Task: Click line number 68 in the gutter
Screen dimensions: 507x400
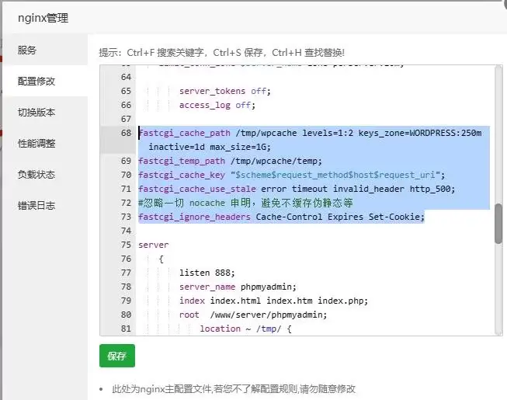Action: pyautogui.click(x=125, y=133)
